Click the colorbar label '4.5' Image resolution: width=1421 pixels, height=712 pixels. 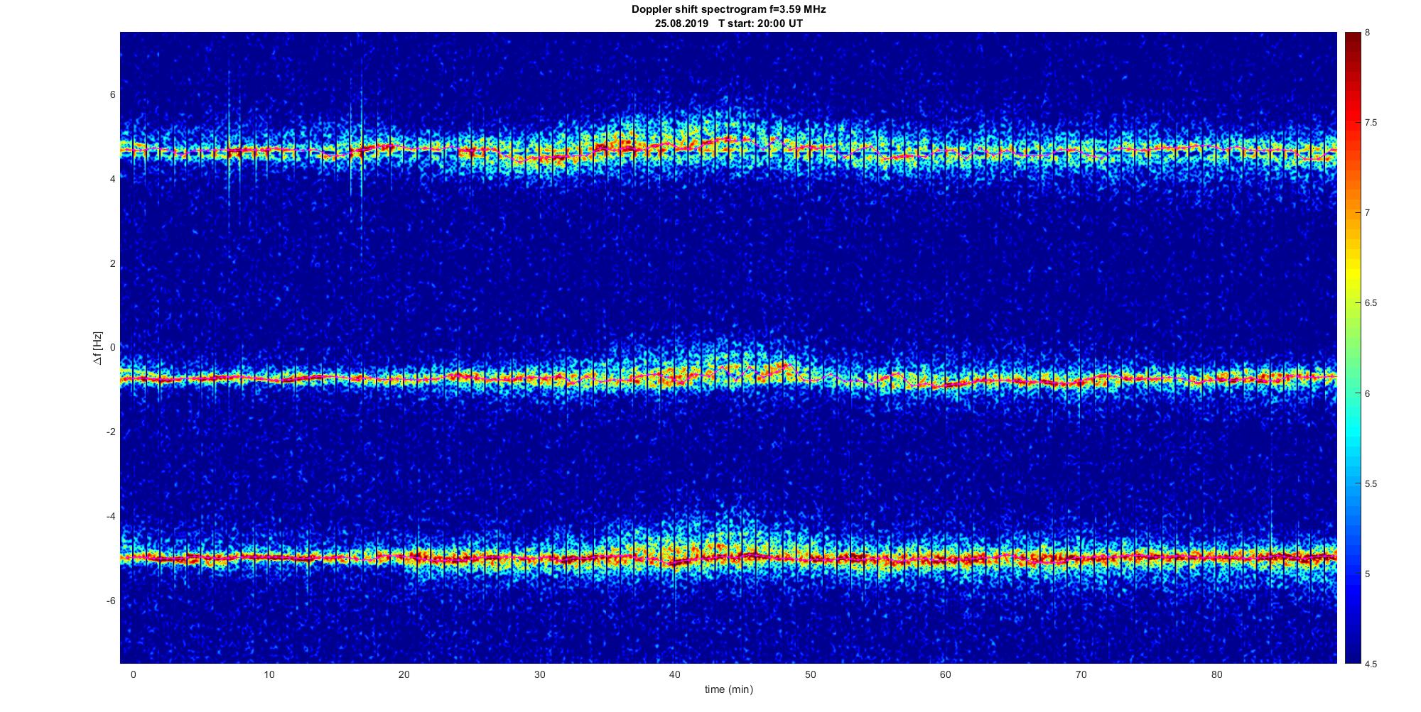coord(1371,664)
